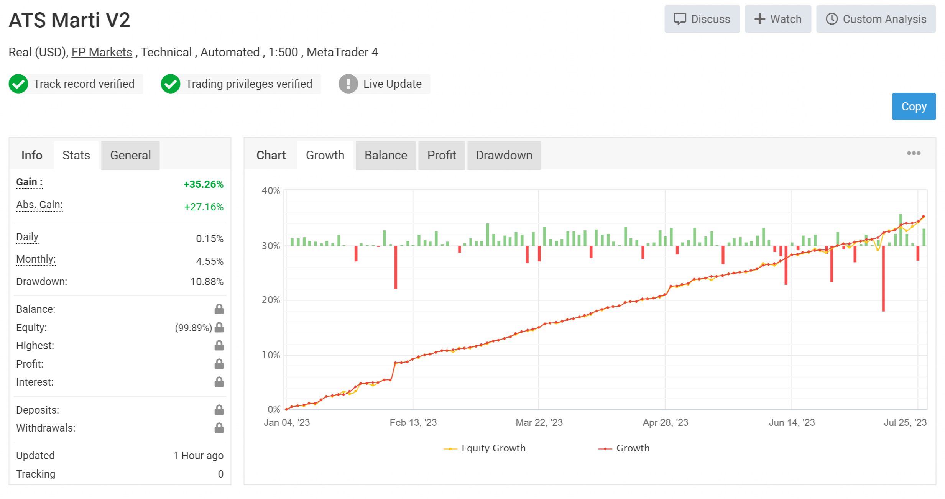
Task: Open the chart three-dots options menu
Action: (x=913, y=153)
